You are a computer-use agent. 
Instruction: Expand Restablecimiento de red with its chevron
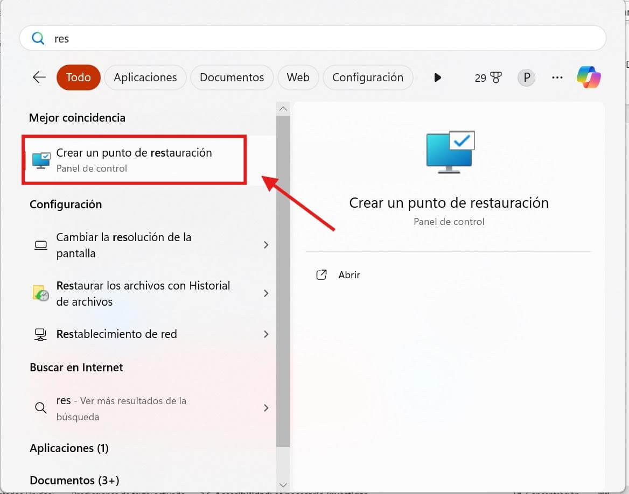click(x=265, y=334)
